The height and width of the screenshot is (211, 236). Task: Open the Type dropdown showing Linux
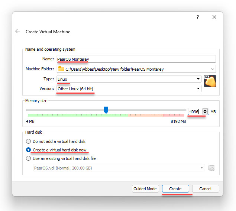coord(129,79)
